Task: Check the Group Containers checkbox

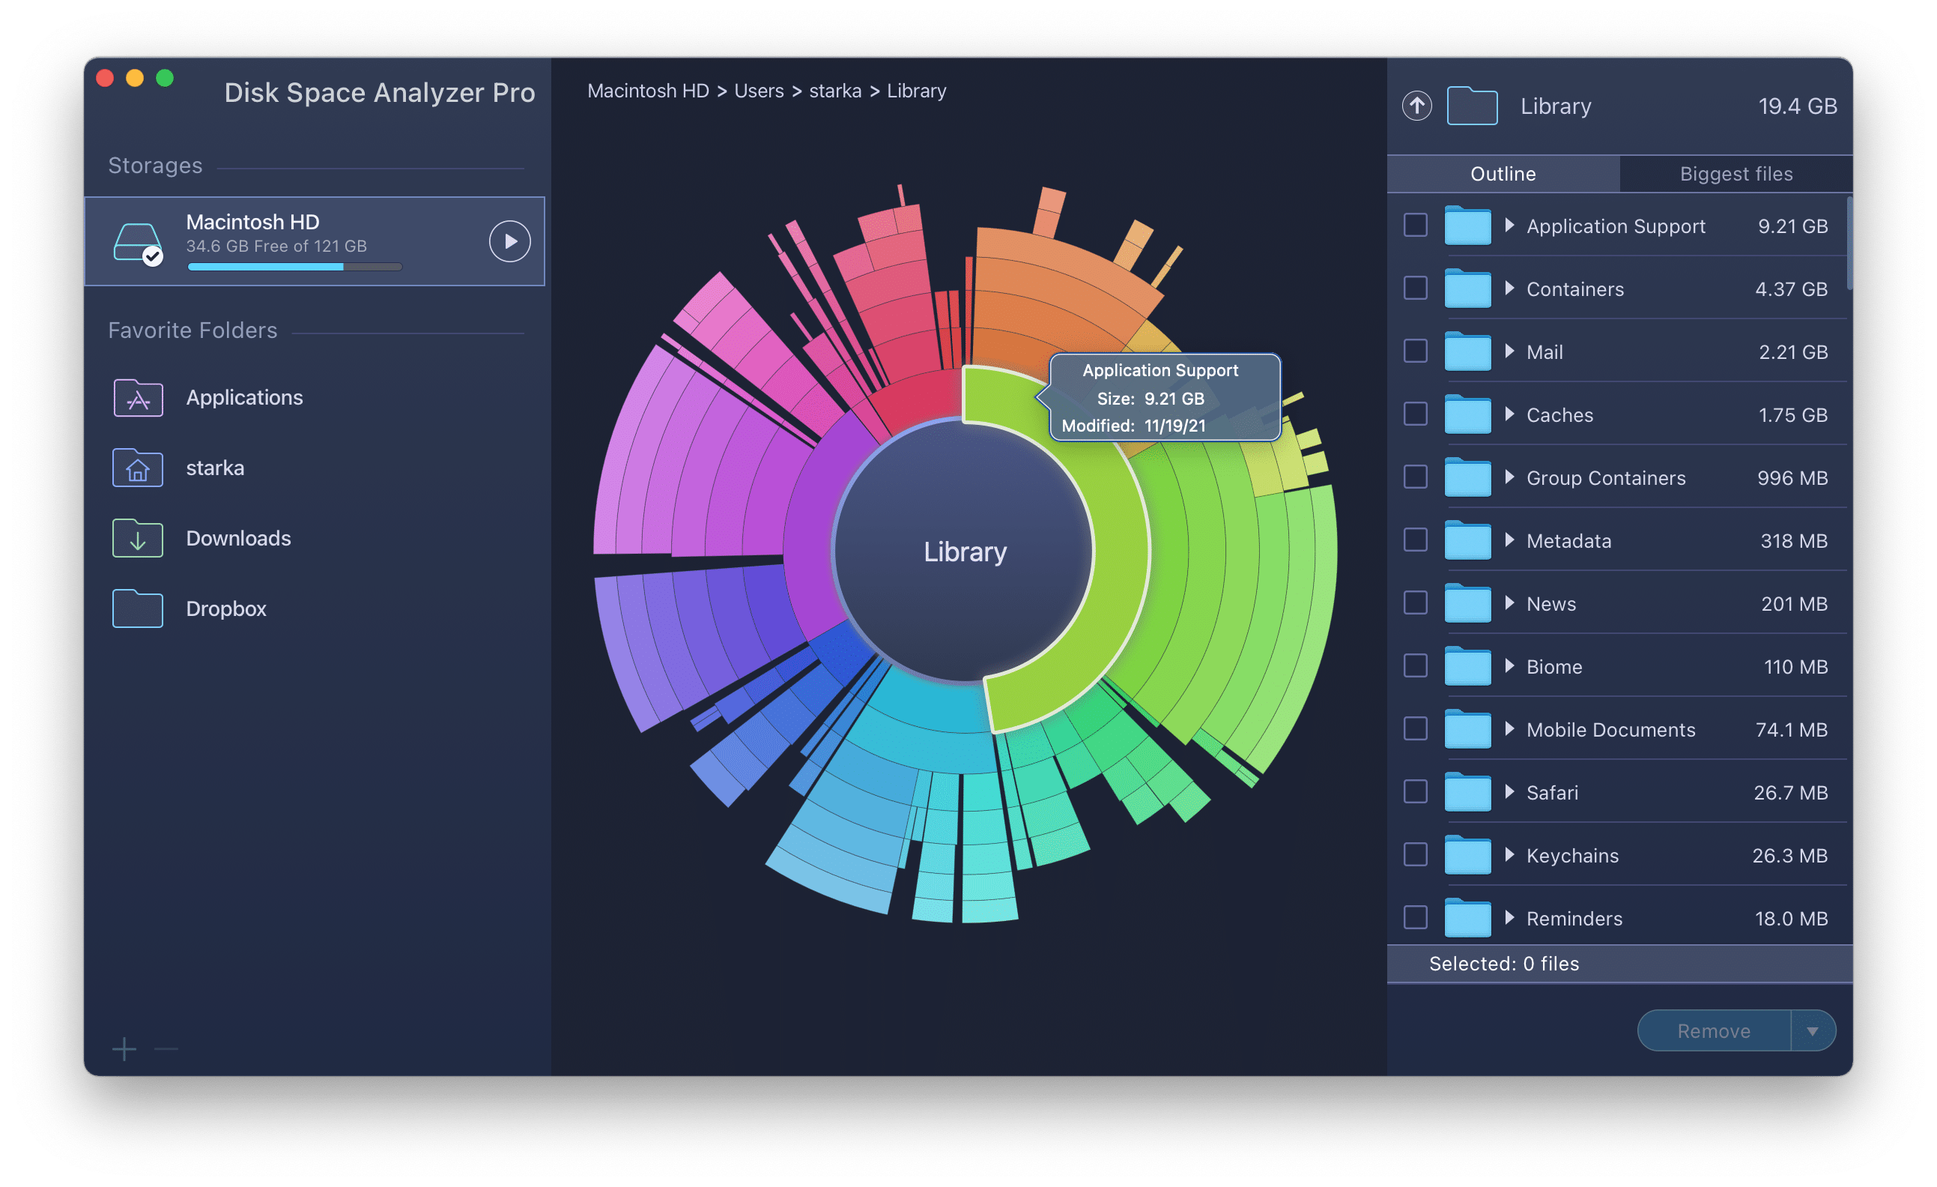Action: [1415, 477]
